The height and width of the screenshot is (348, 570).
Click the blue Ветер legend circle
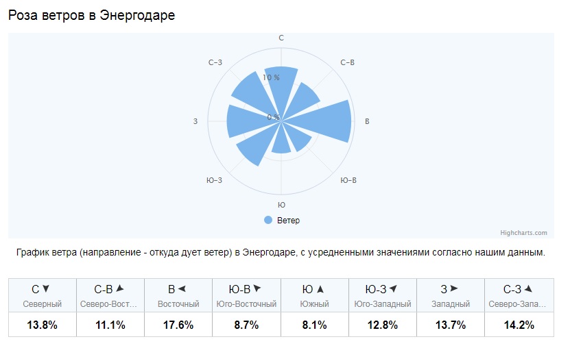coord(268,220)
